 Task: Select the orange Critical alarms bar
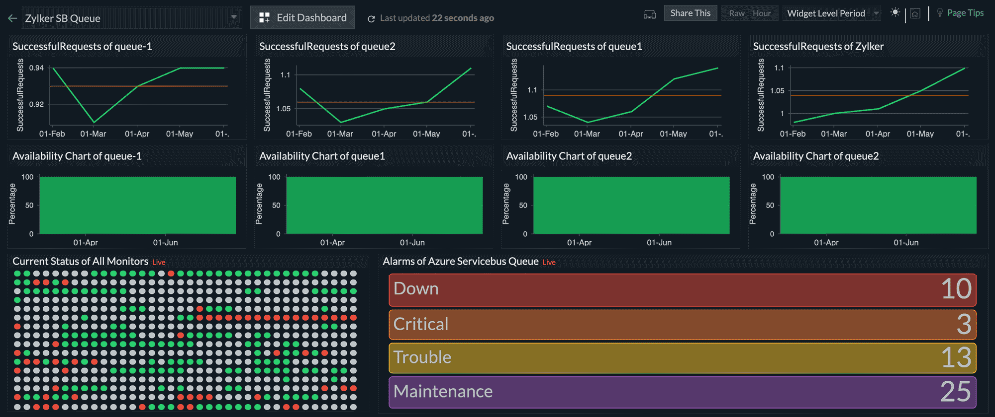(x=682, y=325)
